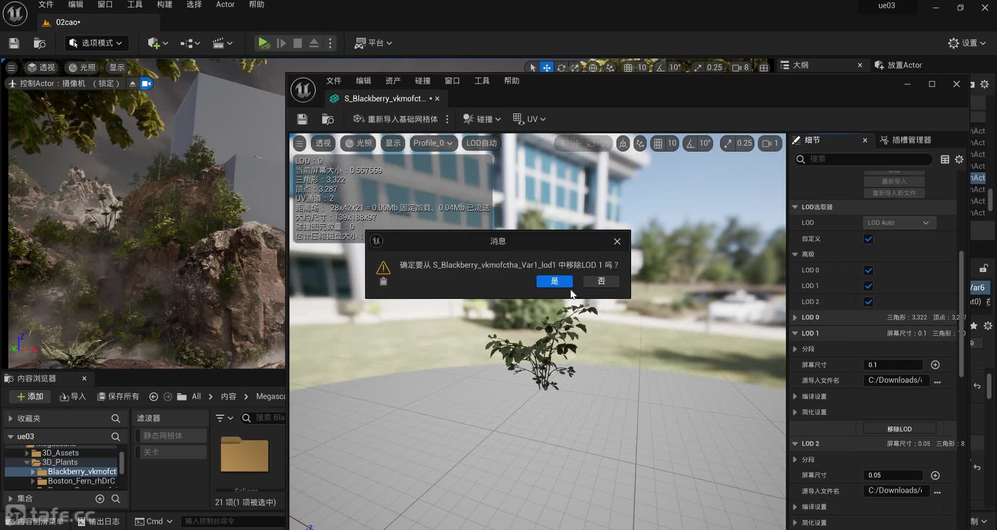The image size is (997, 530).
Task: Toggle the 自定义 checkbox in LOD选取器
Action: 868,239
